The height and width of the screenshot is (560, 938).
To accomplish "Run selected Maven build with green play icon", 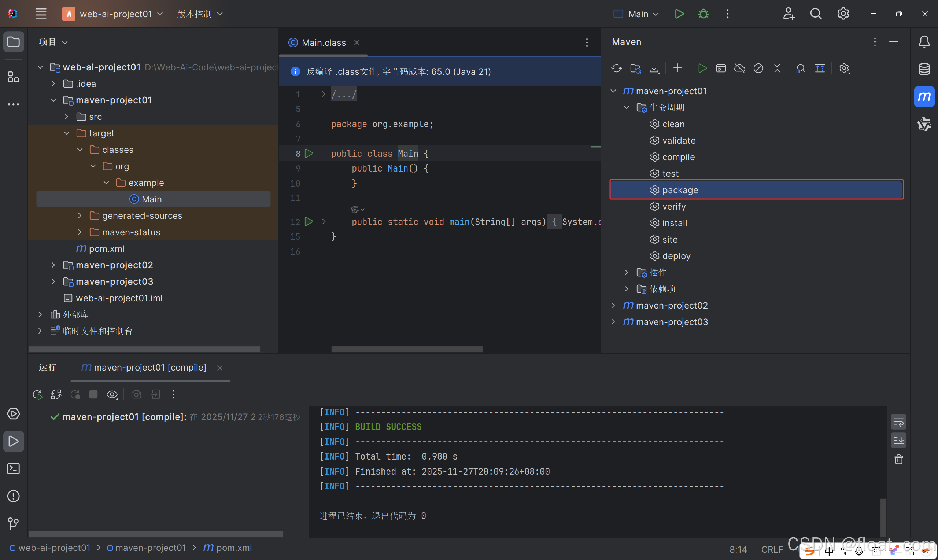I will (x=702, y=68).
